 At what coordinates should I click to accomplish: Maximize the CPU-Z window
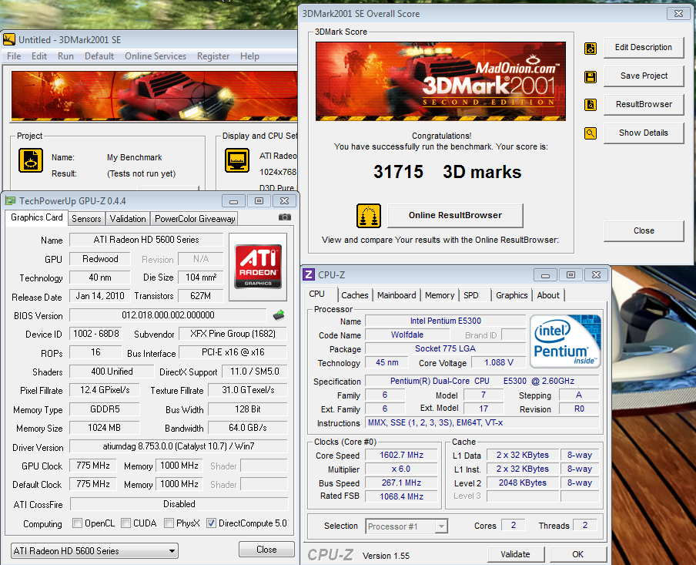pos(571,275)
